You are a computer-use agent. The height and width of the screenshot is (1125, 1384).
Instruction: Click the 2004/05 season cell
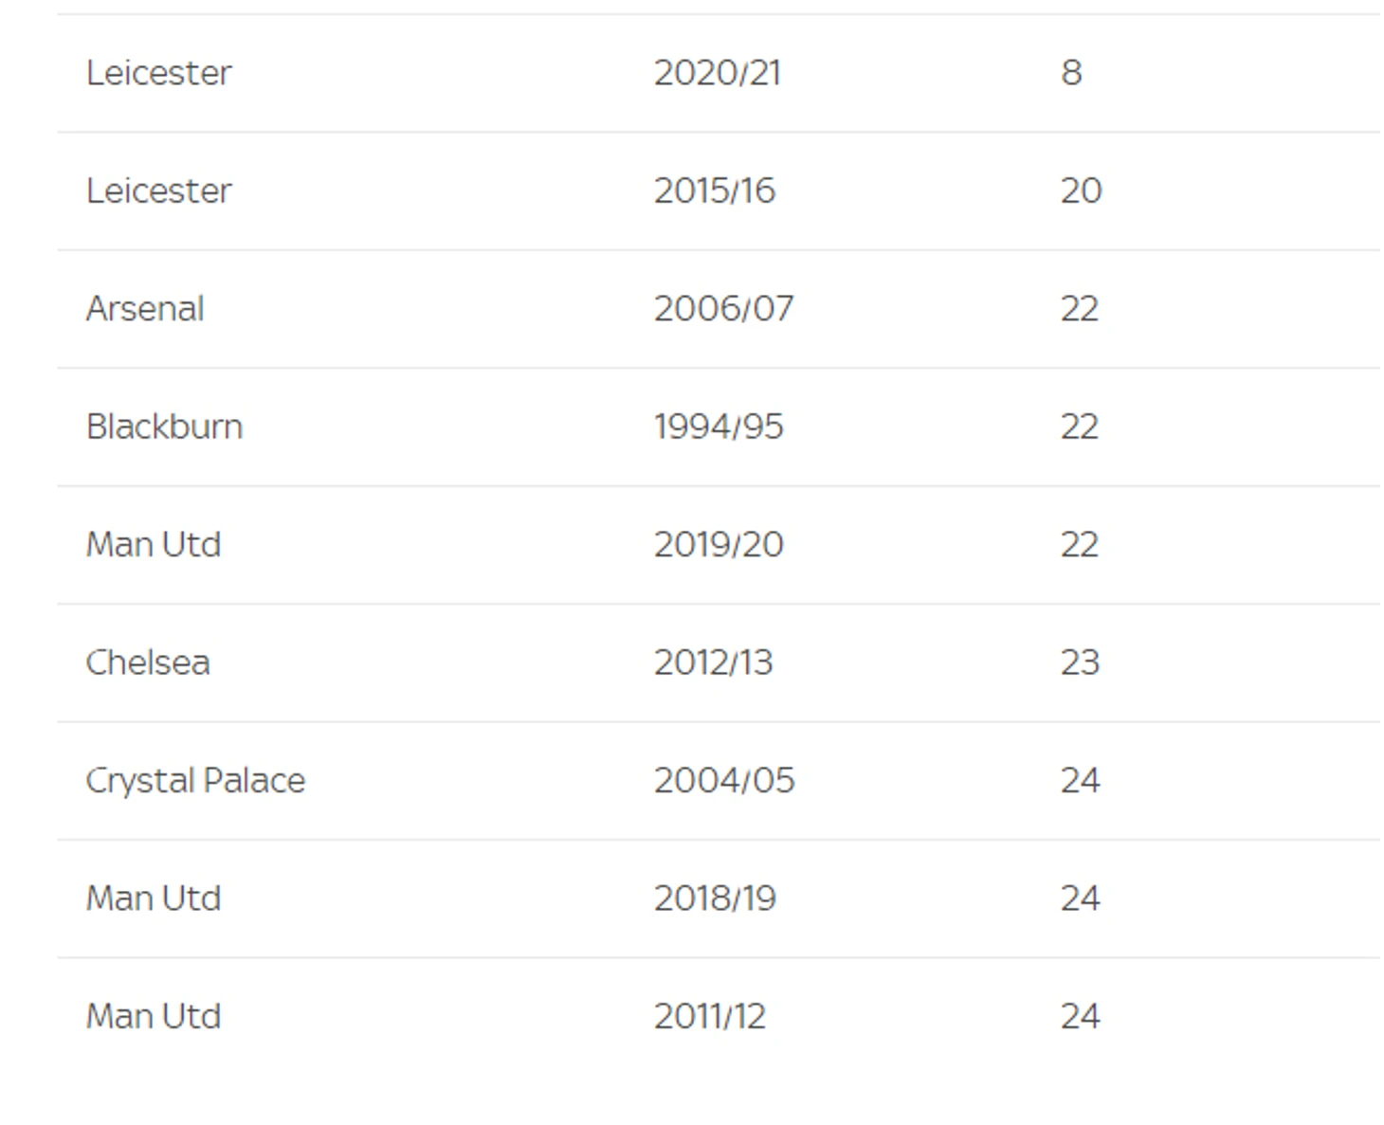coord(724,781)
